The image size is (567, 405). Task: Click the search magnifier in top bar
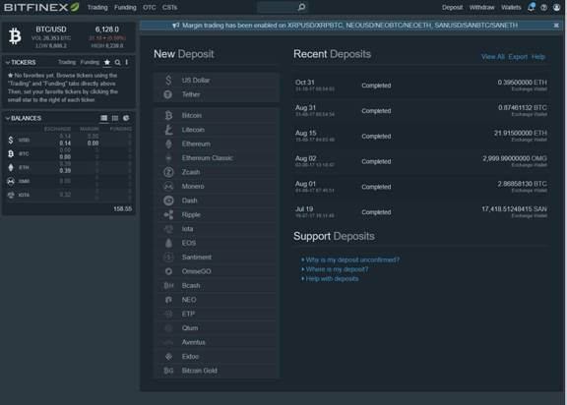point(301,7)
